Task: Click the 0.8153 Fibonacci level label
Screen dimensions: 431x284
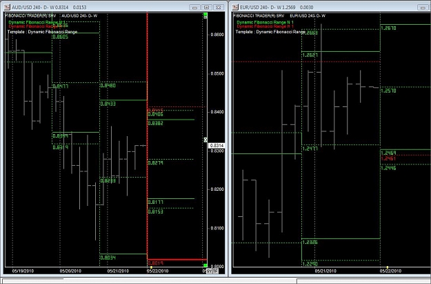Action: pyautogui.click(x=156, y=211)
